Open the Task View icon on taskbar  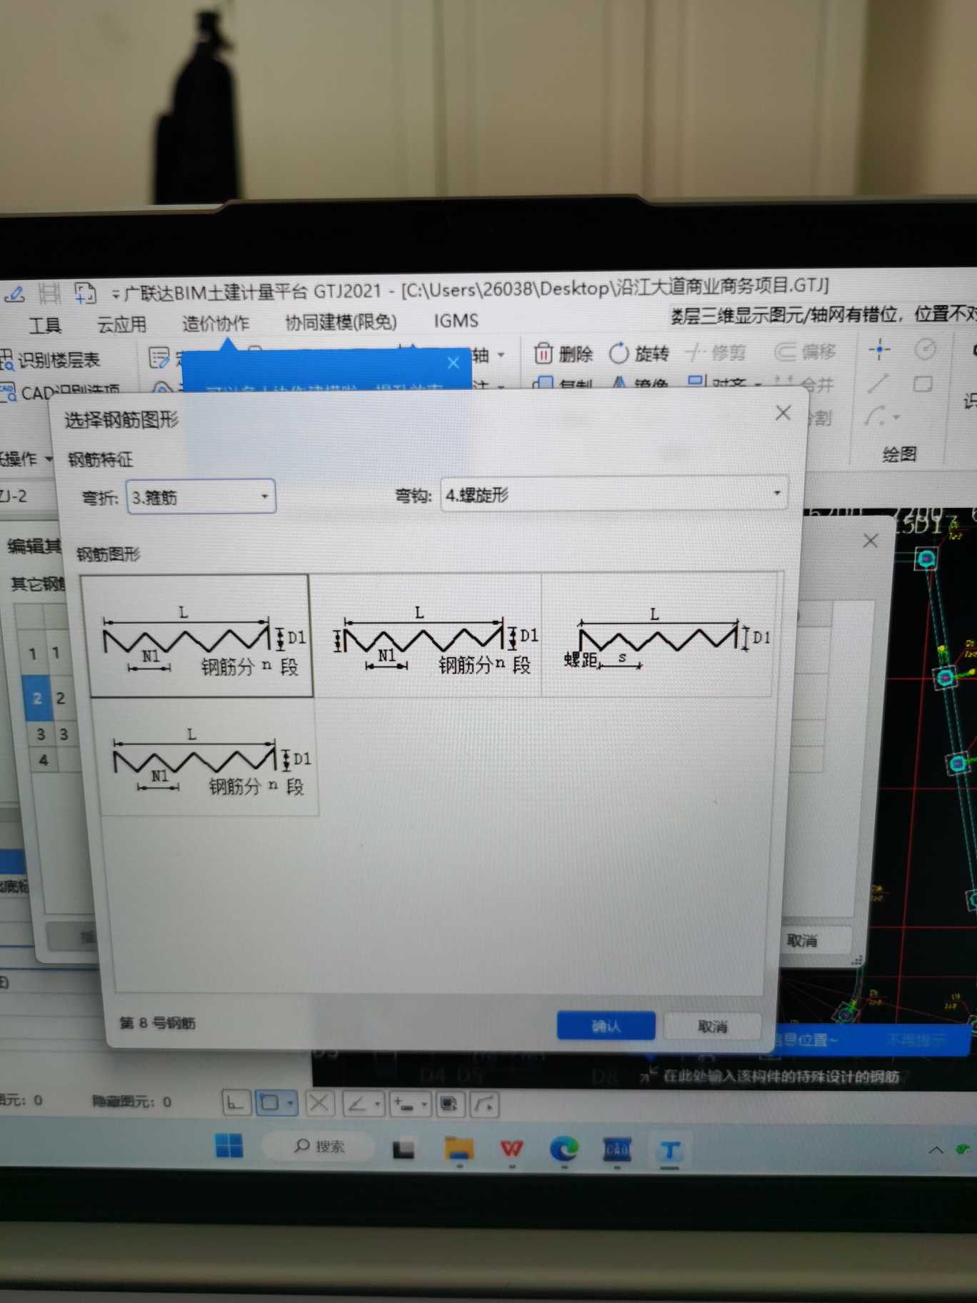[x=404, y=1149]
